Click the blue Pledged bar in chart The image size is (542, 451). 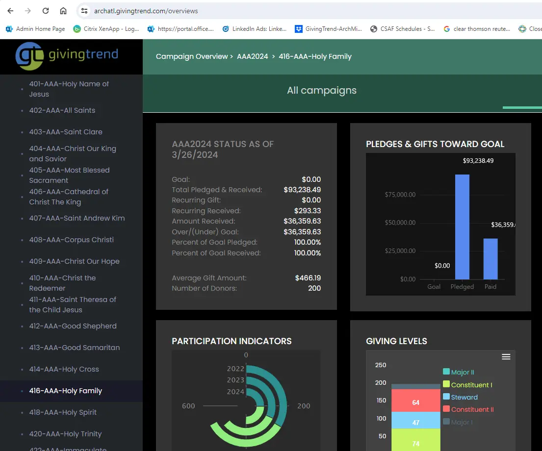pyautogui.click(x=462, y=227)
